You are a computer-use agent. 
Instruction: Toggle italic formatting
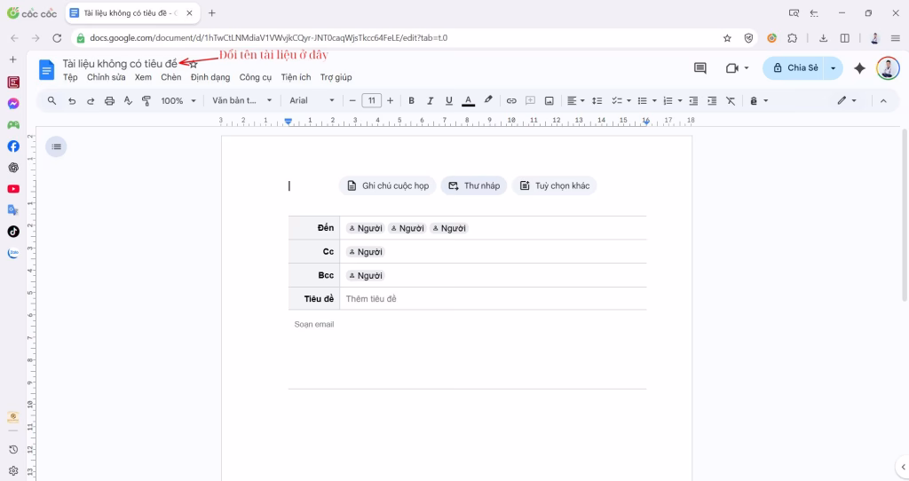pyautogui.click(x=430, y=101)
